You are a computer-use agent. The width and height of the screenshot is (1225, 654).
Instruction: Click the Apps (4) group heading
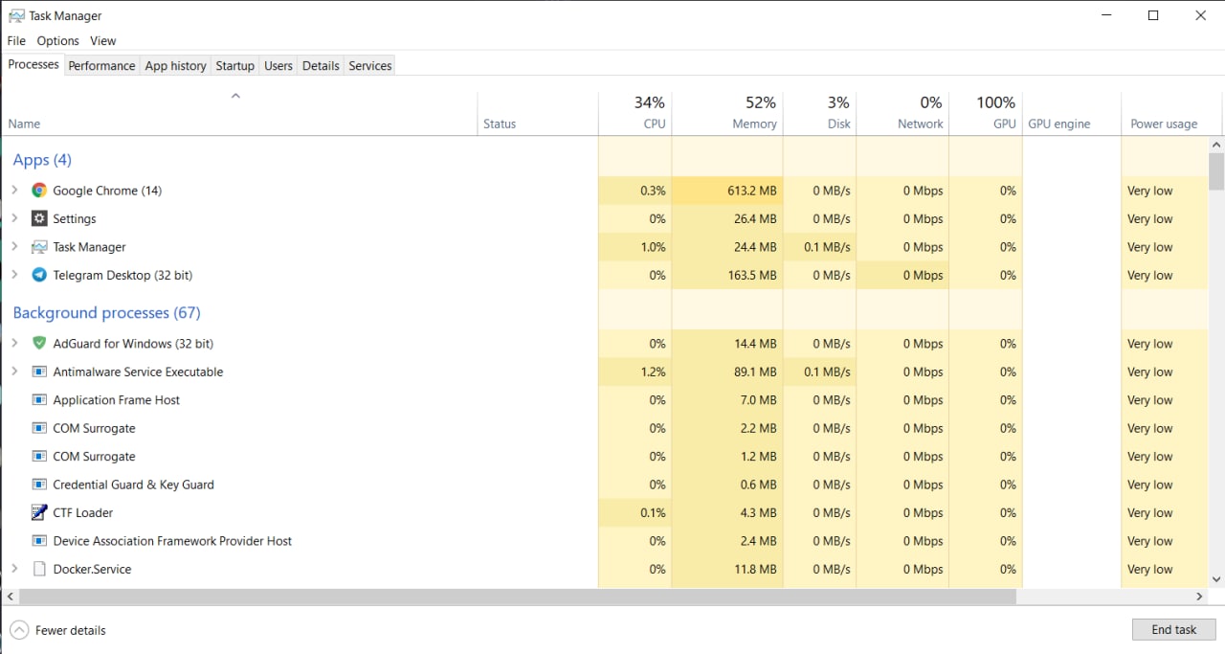click(42, 160)
